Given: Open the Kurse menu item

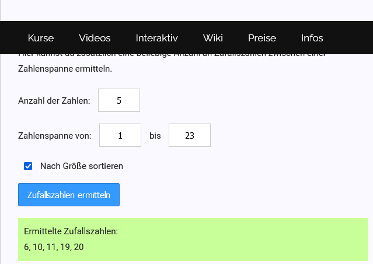Looking at the screenshot, I should (41, 38).
